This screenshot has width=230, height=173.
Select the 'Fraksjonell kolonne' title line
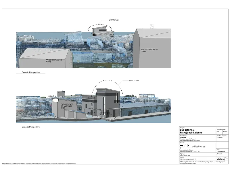pos(191,133)
